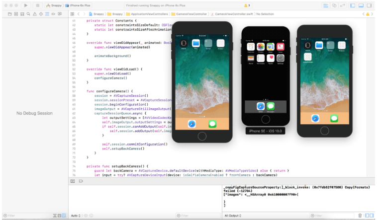The height and width of the screenshot is (220, 377).
Task: Toggle the left navigator panel visibility
Action: tap(353, 5)
